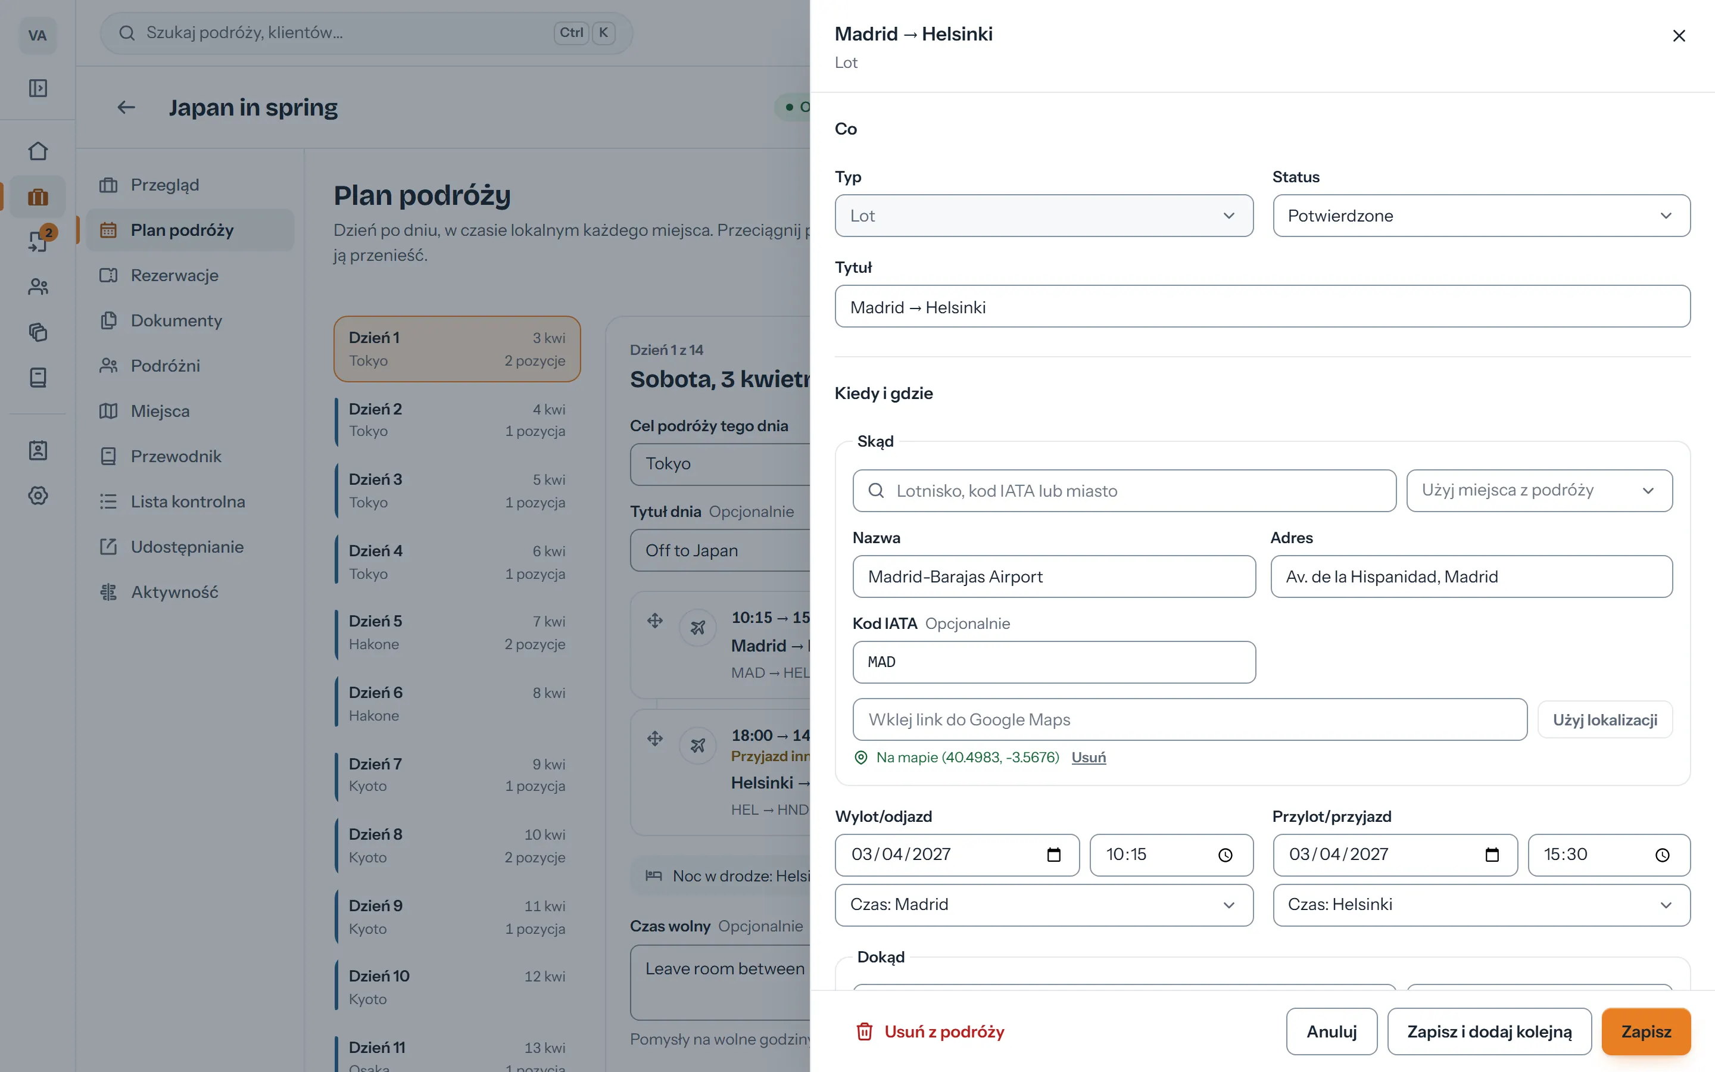The width and height of the screenshot is (1715, 1072).
Task: Open Miejsca menu item
Action: point(190,411)
